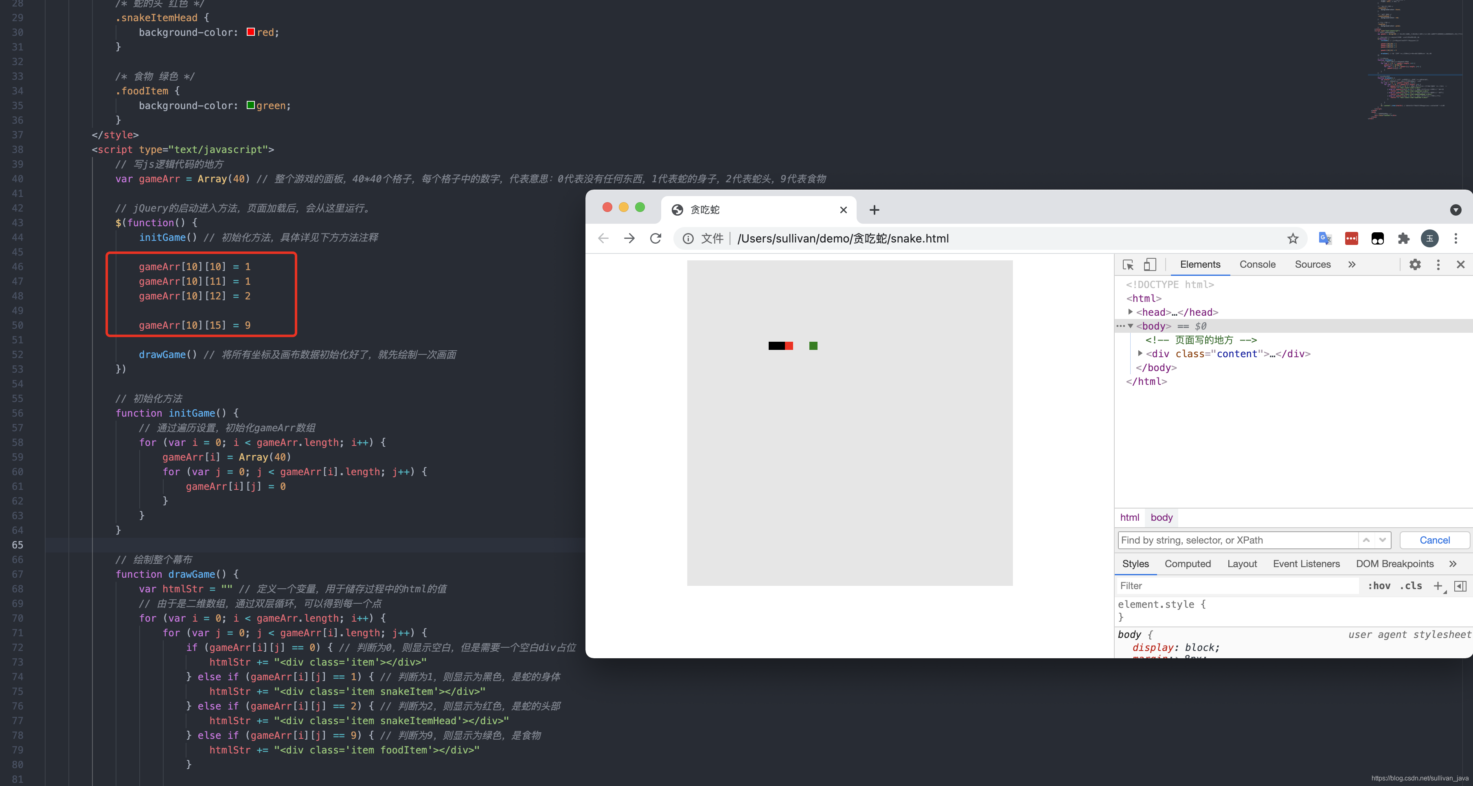Collapse the body element node

[x=1131, y=326]
